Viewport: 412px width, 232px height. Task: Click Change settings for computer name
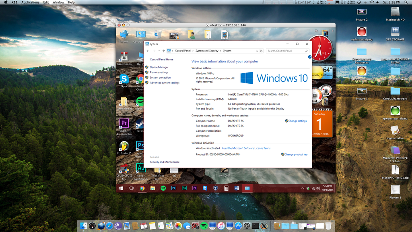tap(297, 121)
